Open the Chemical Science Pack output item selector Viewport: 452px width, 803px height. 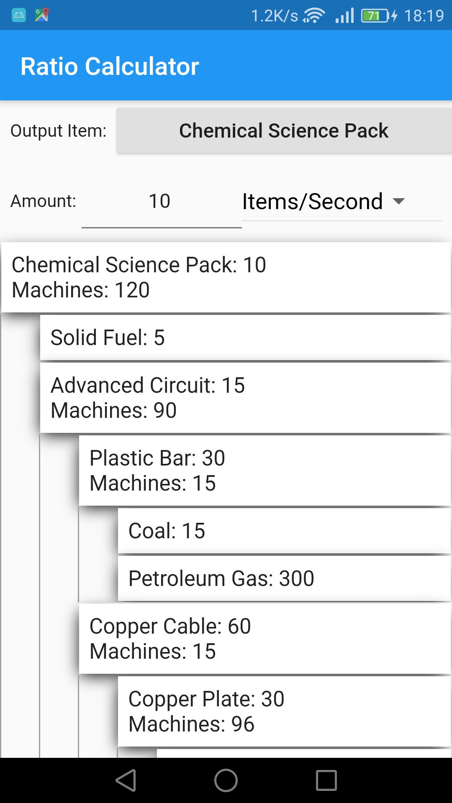(284, 130)
